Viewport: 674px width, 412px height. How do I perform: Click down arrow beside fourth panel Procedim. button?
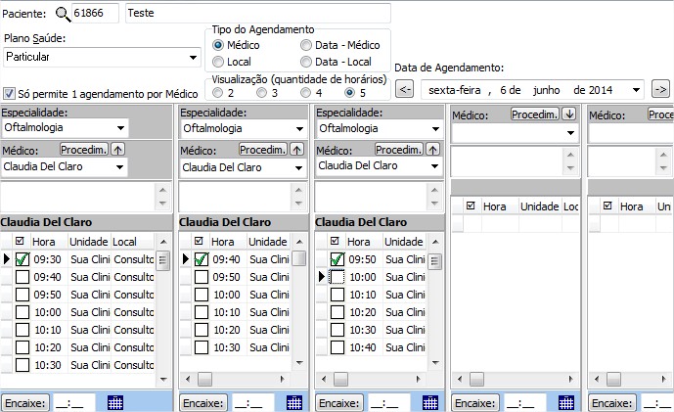click(x=569, y=114)
